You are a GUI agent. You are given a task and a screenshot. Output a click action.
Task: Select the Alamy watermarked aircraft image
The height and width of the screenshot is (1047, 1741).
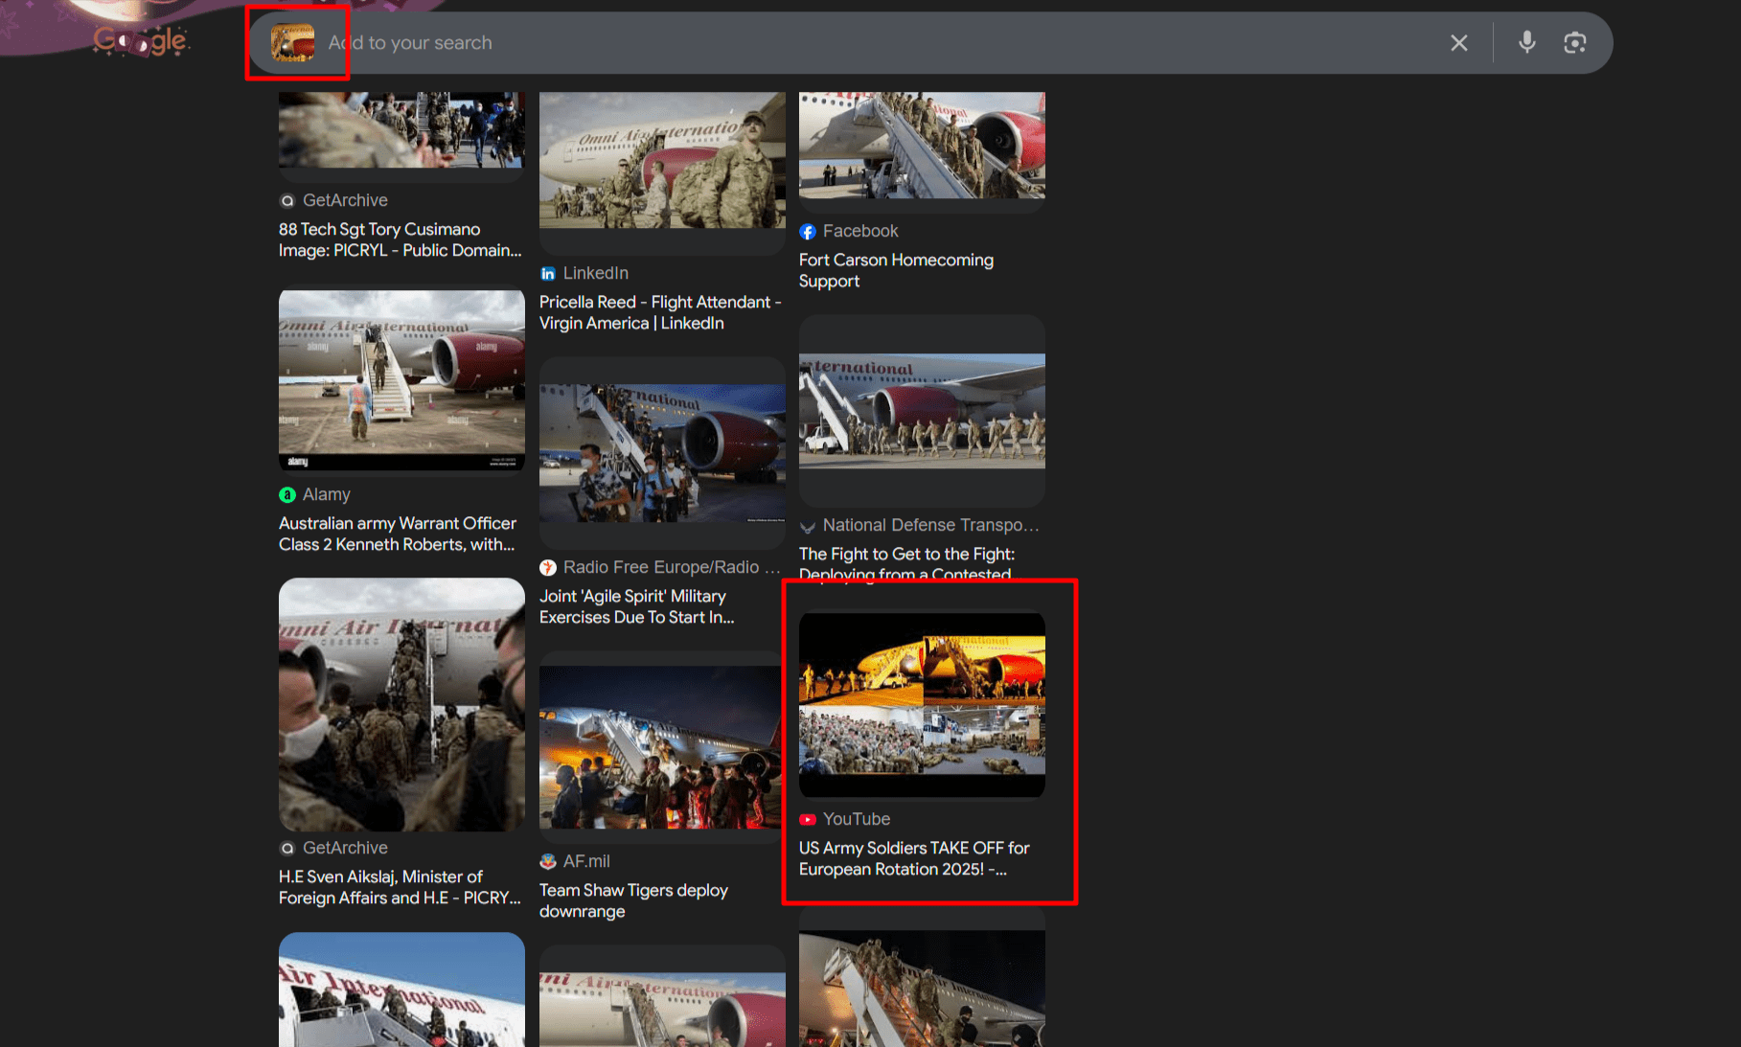click(x=401, y=380)
